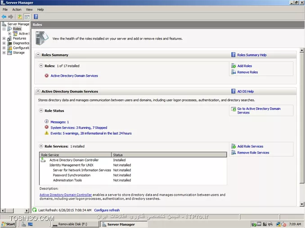Click the Configuration icon in the tree
305x228 pixels.
[x=9, y=48]
